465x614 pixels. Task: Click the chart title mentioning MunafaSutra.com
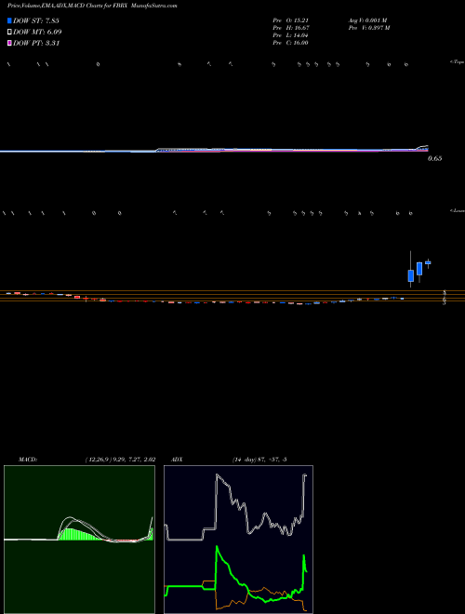[92, 7]
